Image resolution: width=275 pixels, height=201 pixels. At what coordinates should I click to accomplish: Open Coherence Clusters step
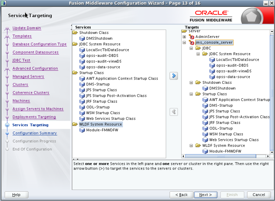tap(31, 93)
